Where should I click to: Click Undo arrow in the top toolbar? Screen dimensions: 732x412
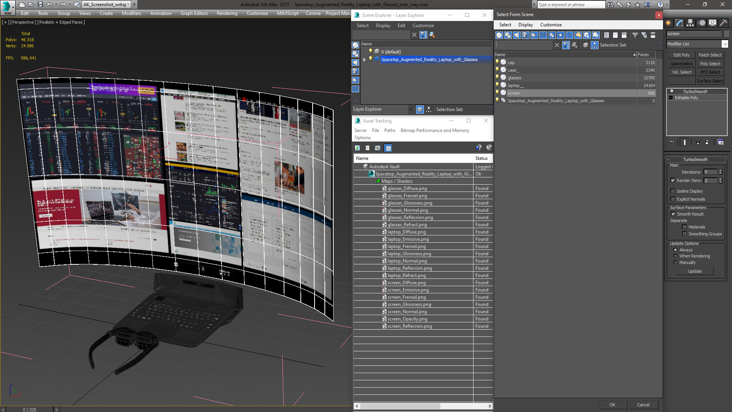pyautogui.click(x=50, y=5)
